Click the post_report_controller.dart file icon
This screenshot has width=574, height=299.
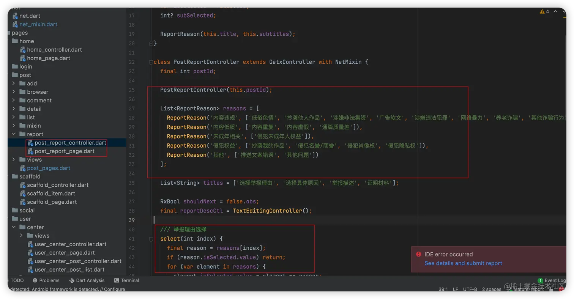[30, 143]
